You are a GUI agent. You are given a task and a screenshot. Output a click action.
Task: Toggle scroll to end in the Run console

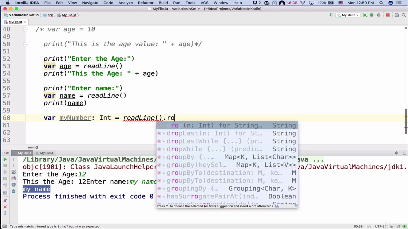click(14, 178)
